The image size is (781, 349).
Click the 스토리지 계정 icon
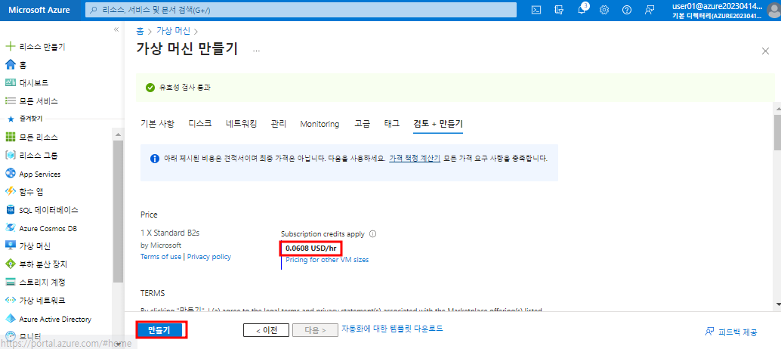[x=10, y=283]
